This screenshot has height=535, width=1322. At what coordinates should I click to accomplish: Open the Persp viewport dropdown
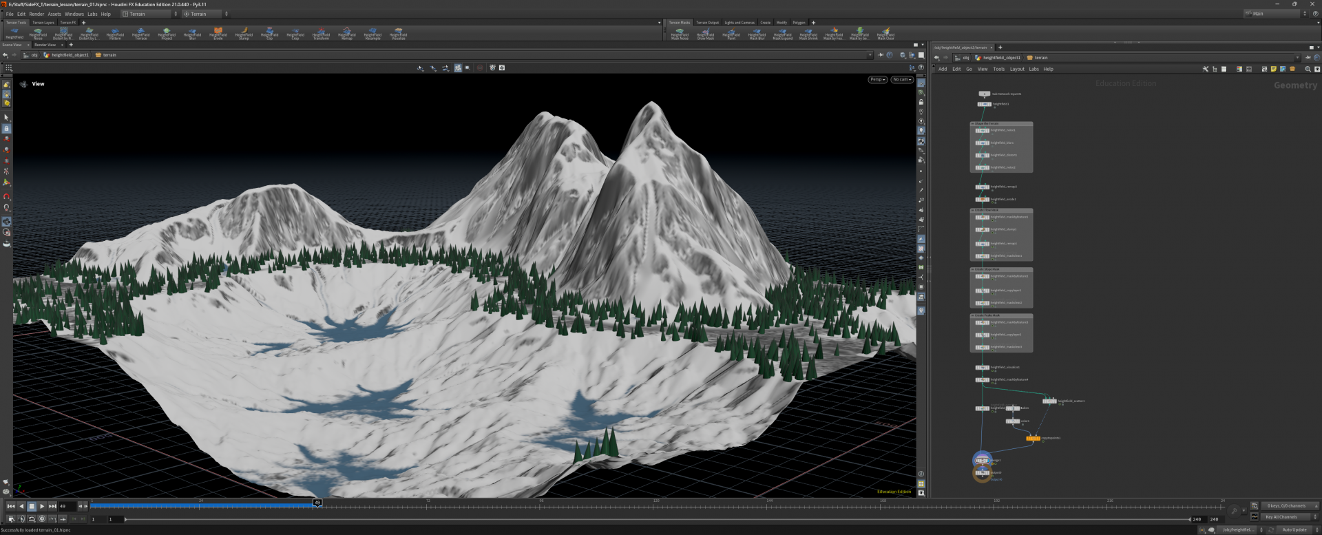[877, 80]
